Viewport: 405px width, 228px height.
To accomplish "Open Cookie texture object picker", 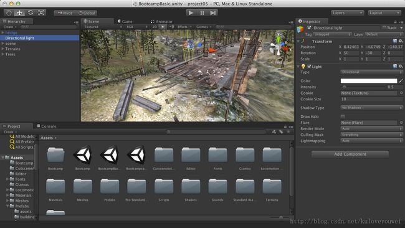I will (401, 93).
